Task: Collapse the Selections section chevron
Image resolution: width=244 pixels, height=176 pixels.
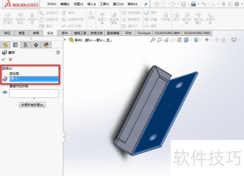Action: tap(60, 68)
